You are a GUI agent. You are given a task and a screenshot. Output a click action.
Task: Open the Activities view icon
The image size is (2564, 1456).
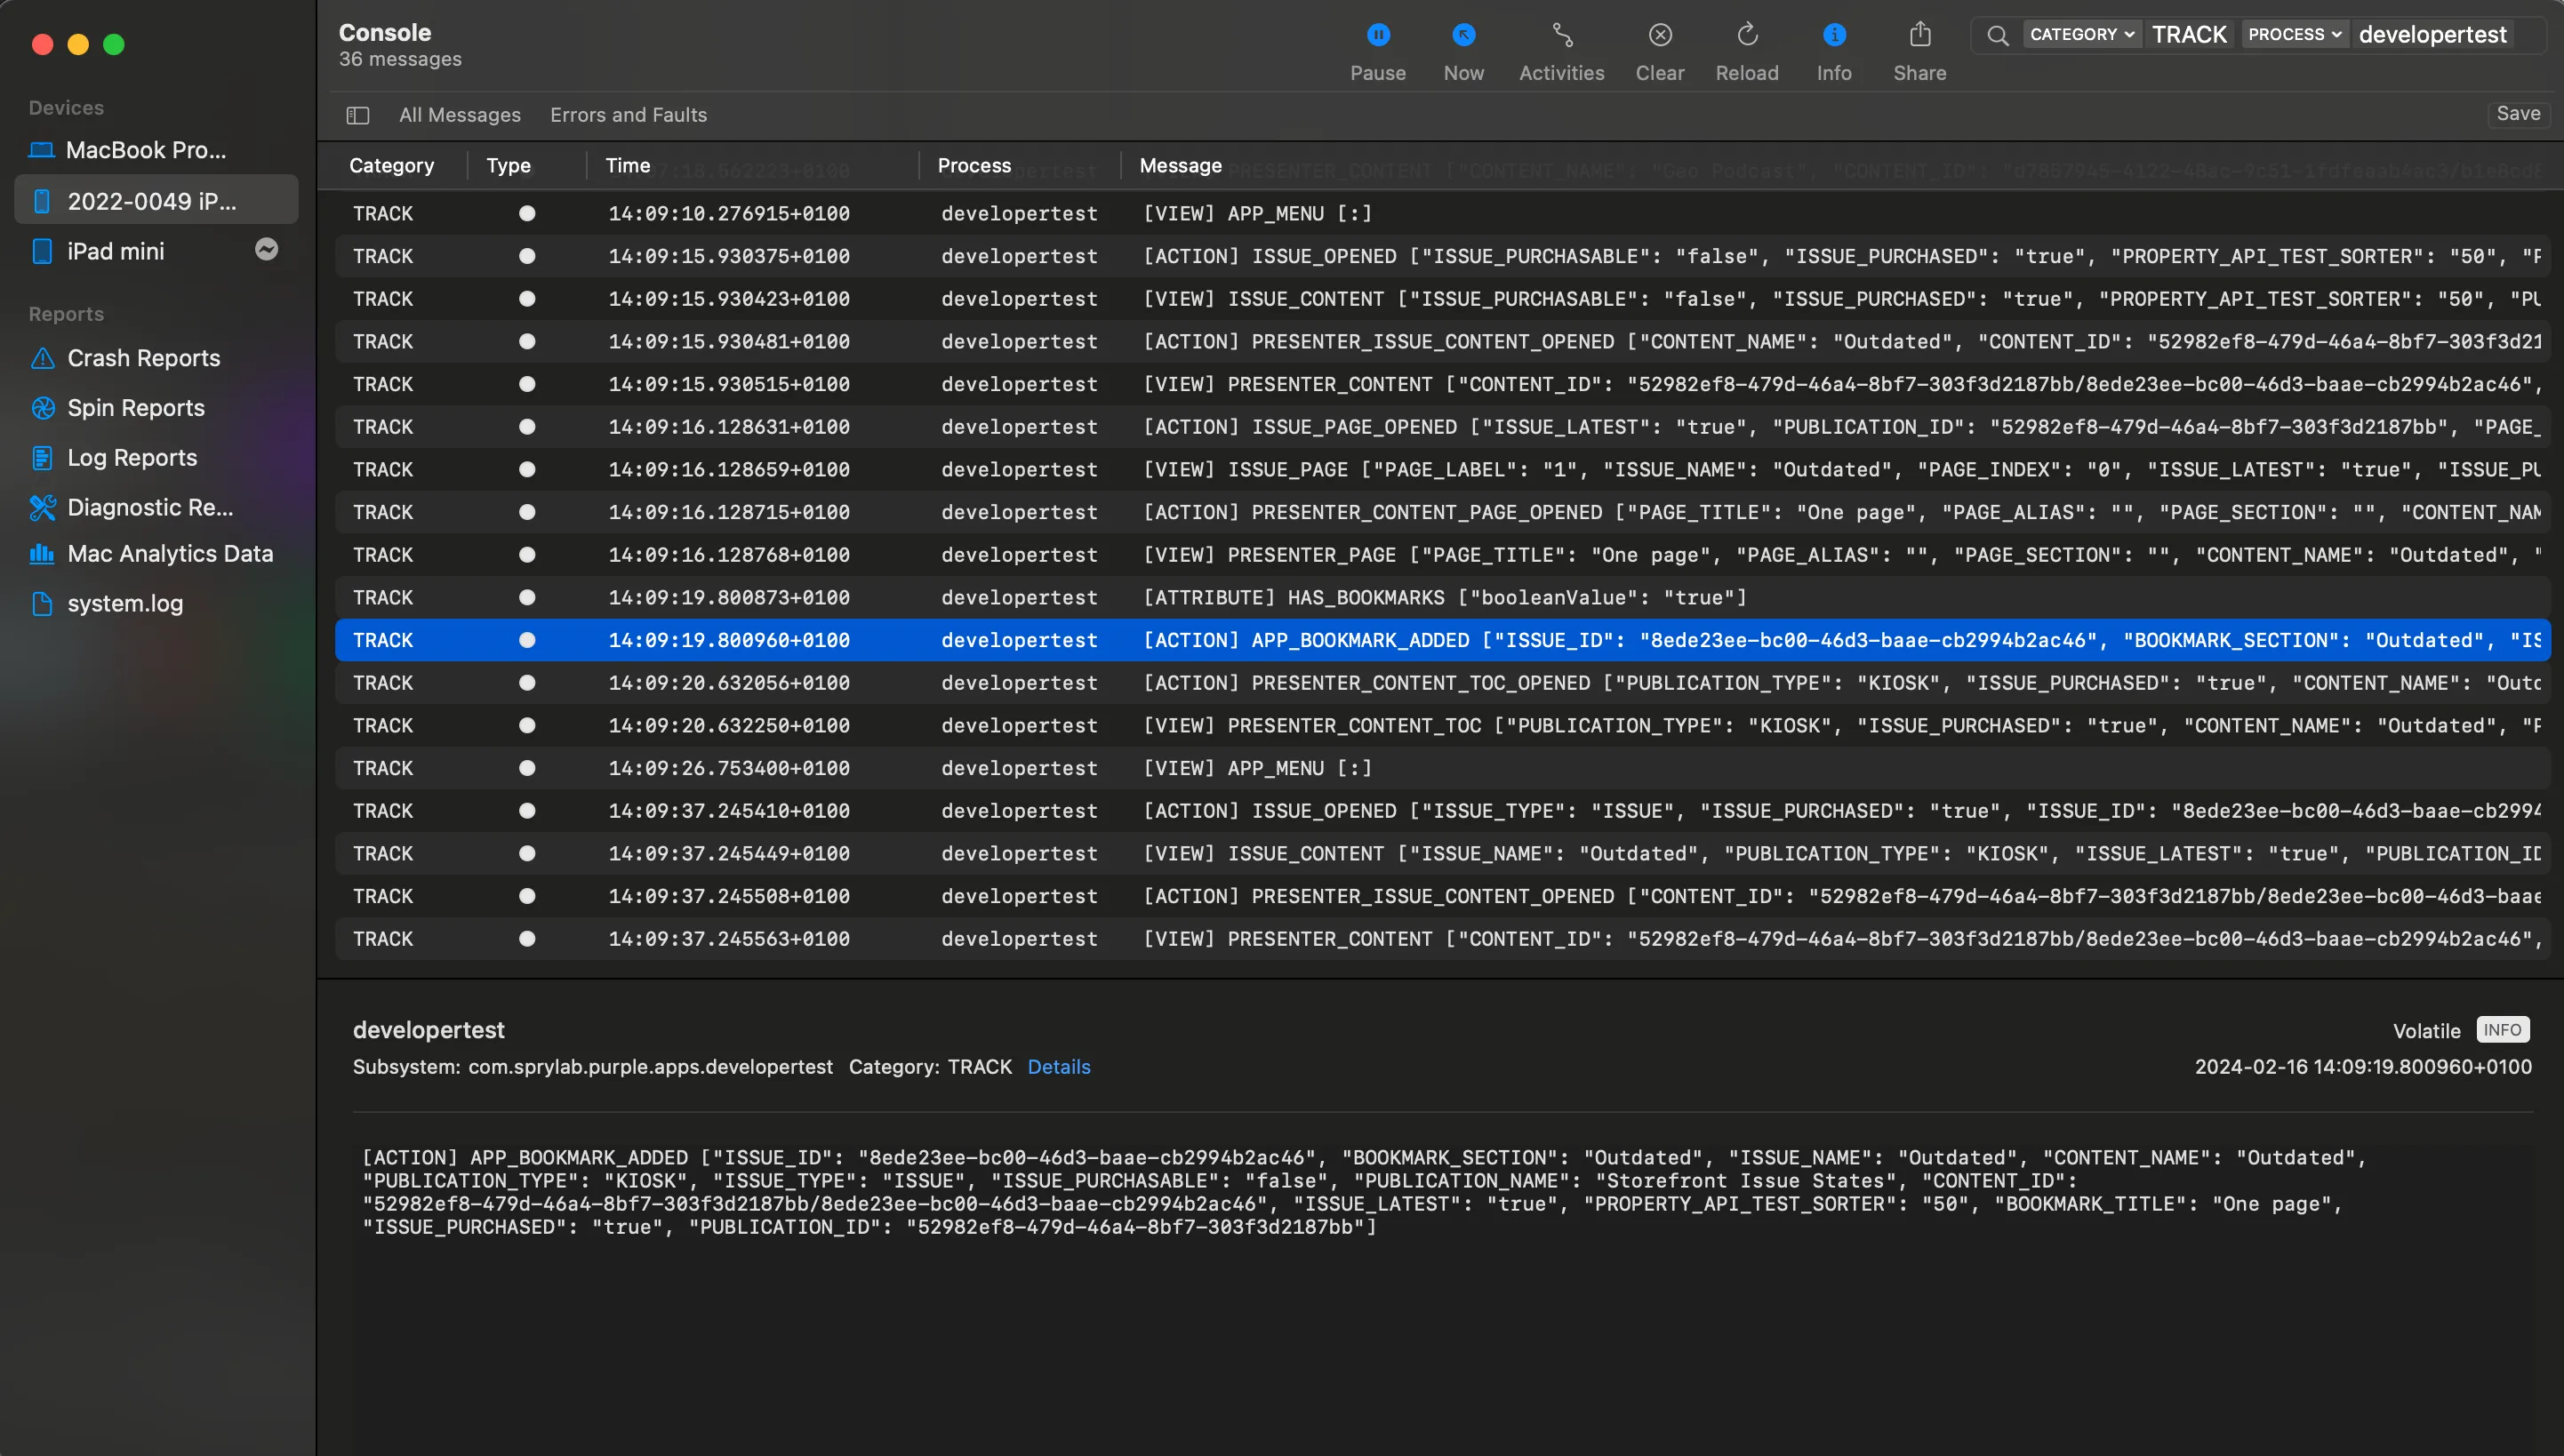(x=1561, y=35)
